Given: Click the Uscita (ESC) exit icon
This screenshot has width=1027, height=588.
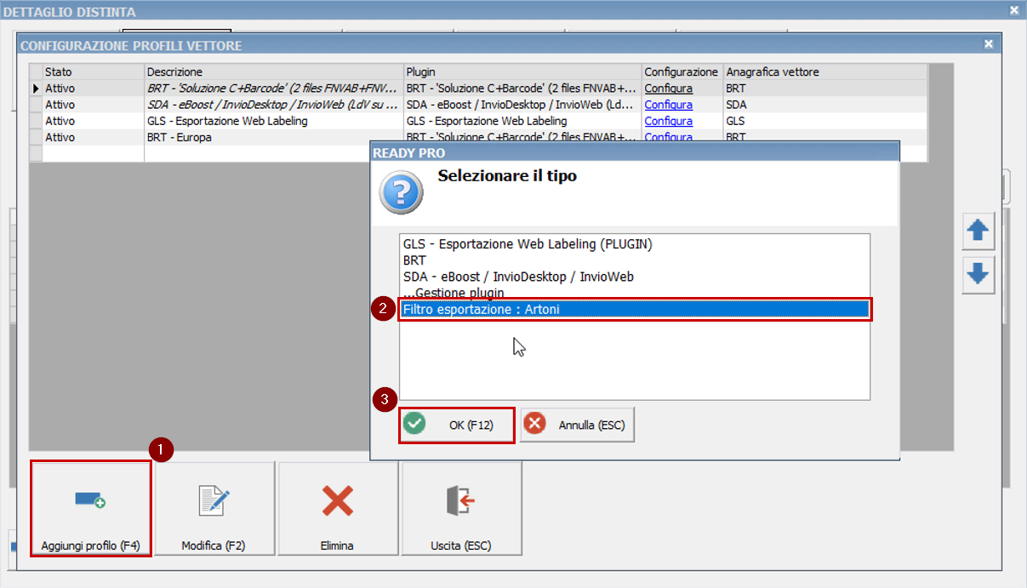Looking at the screenshot, I should coord(460,509).
